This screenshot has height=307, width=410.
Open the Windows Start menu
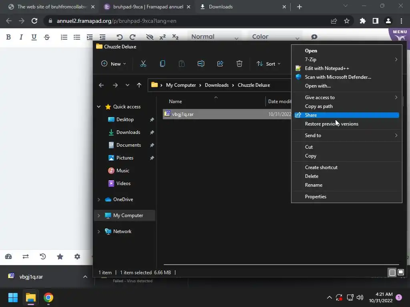click(x=13, y=297)
